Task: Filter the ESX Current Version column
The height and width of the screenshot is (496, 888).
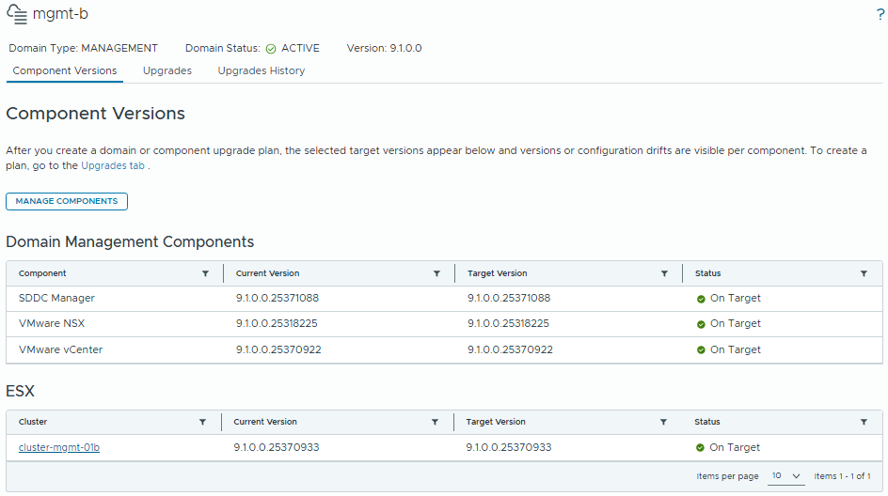Action: (x=435, y=422)
